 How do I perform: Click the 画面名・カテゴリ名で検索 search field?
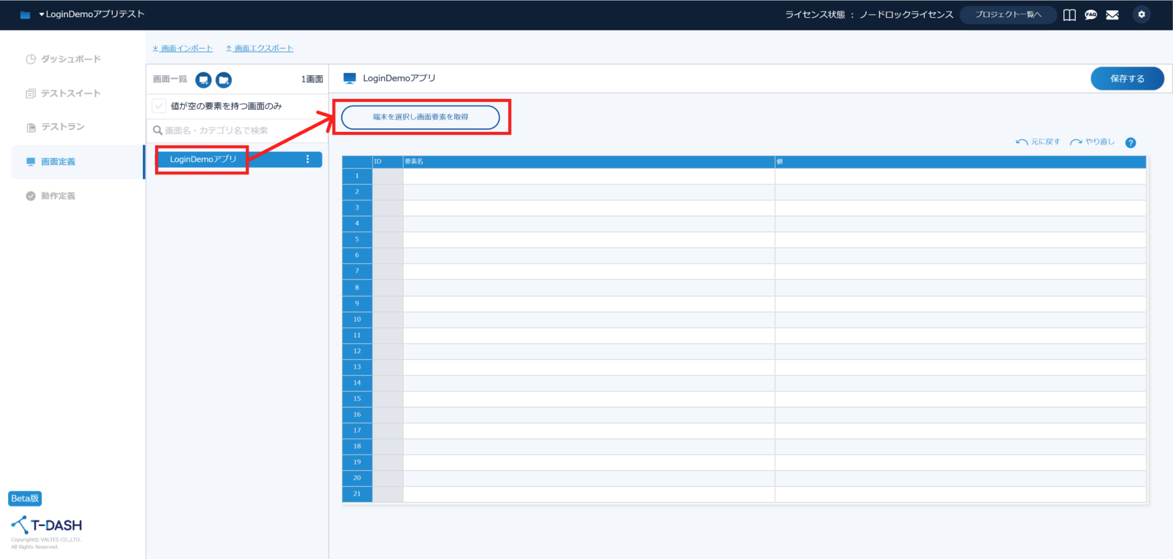click(238, 131)
